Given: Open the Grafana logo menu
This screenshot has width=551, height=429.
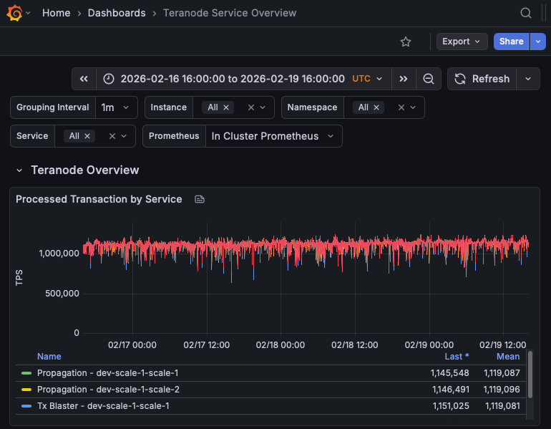Looking at the screenshot, I should 15,13.
